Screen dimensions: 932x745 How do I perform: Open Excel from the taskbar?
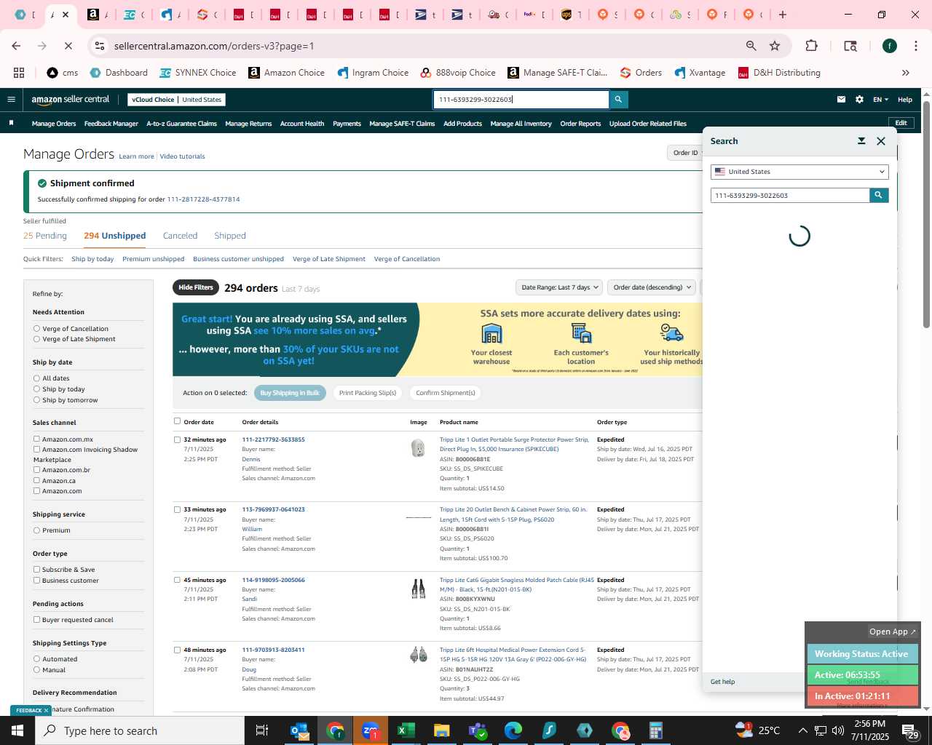tap(406, 730)
